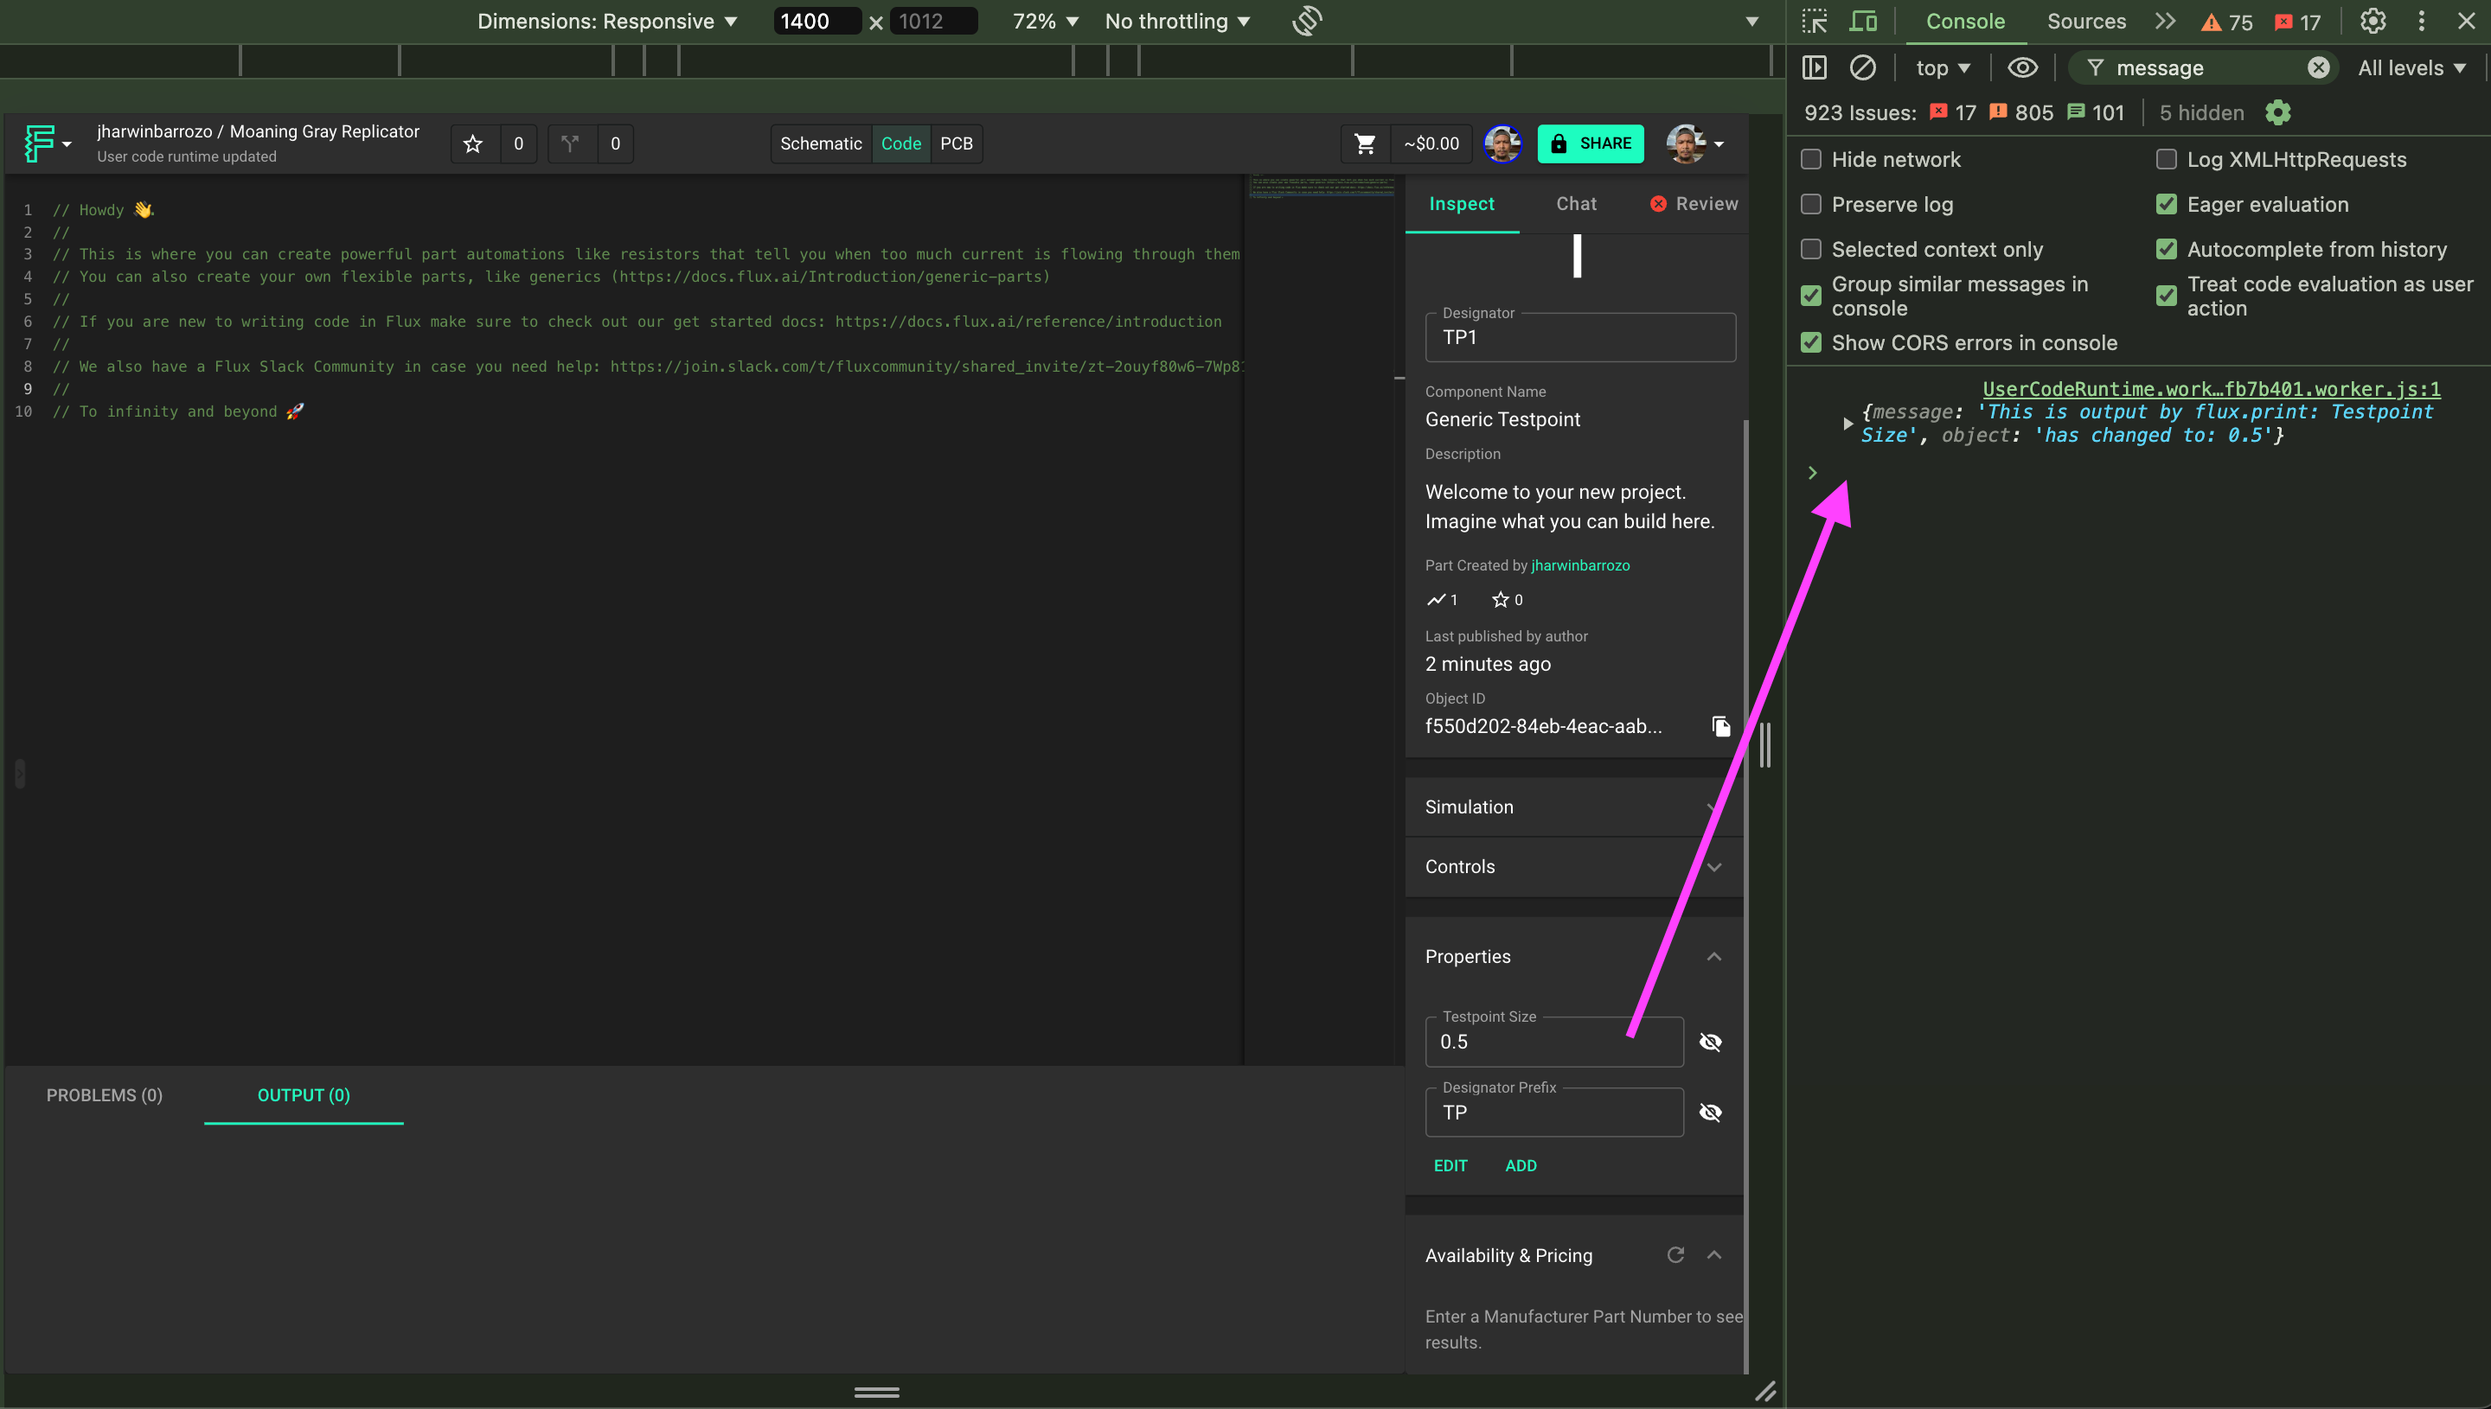Screen dimensions: 2491x1409
Task: Open the All levels dropdown
Action: (x=2411, y=67)
